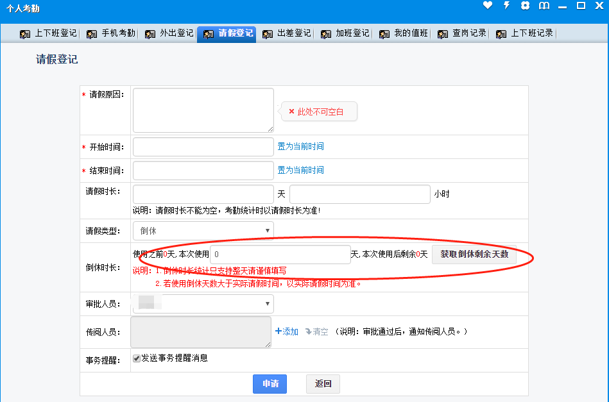Click the 返回 button
The image size is (609, 402).
323,384
